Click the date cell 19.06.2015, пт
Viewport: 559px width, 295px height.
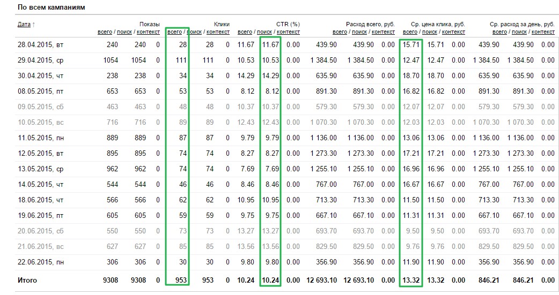pyautogui.click(x=40, y=215)
